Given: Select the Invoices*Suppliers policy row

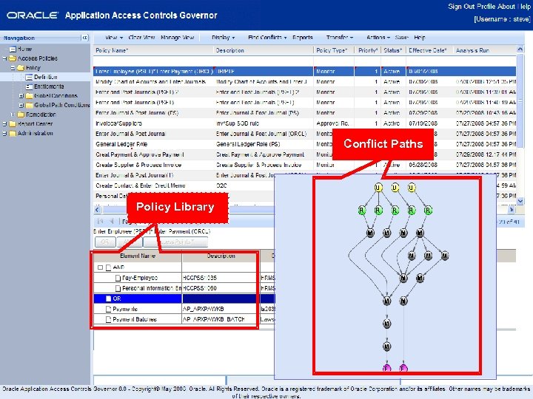Looking at the screenshot, I should (x=304, y=123).
